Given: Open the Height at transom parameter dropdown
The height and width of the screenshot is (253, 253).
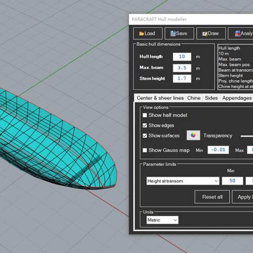Looking at the screenshot, I should [183, 181].
